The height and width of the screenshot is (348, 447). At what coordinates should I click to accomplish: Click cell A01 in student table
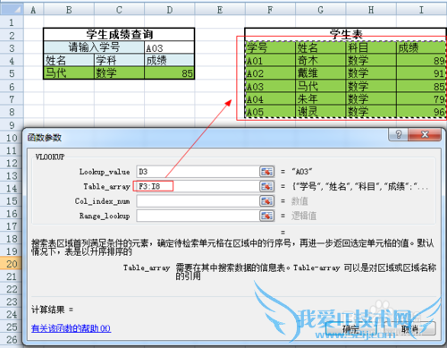click(270, 61)
